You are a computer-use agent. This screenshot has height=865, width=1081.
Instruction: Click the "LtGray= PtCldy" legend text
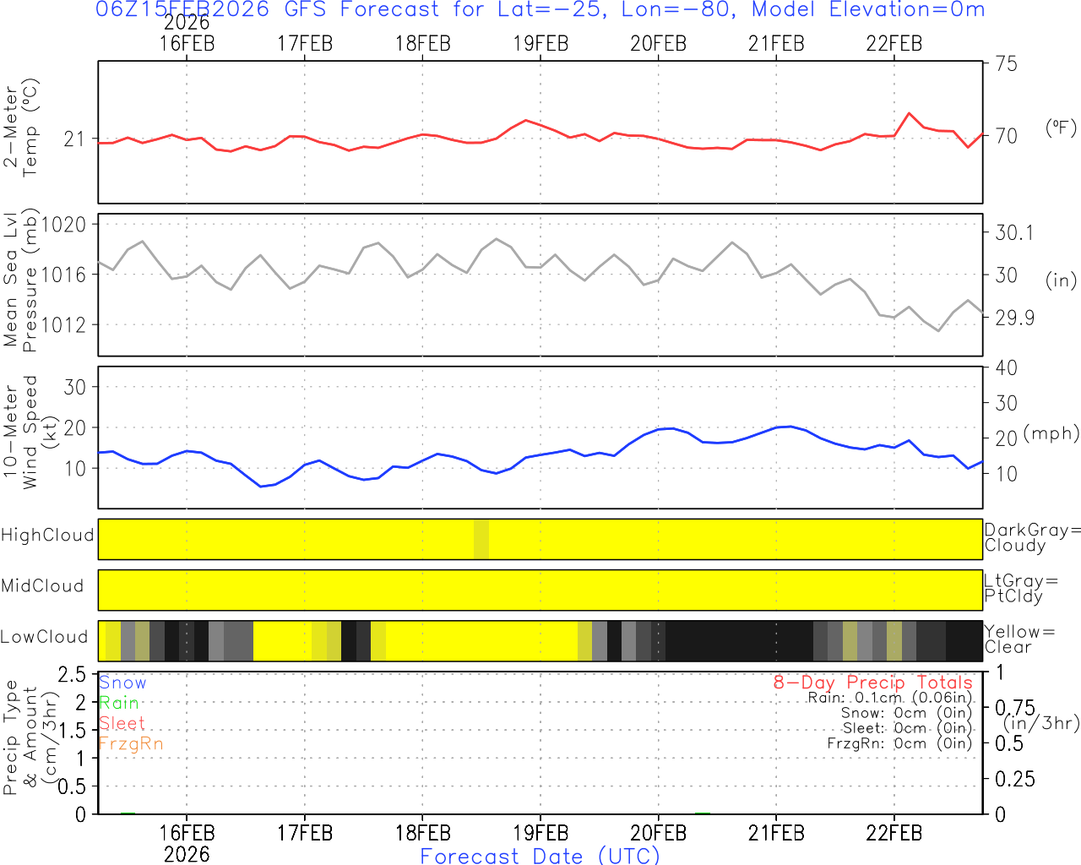[1020, 589]
